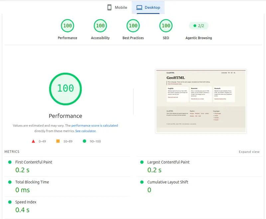Open the Best Practices score gauge

(x=133, y=26)
